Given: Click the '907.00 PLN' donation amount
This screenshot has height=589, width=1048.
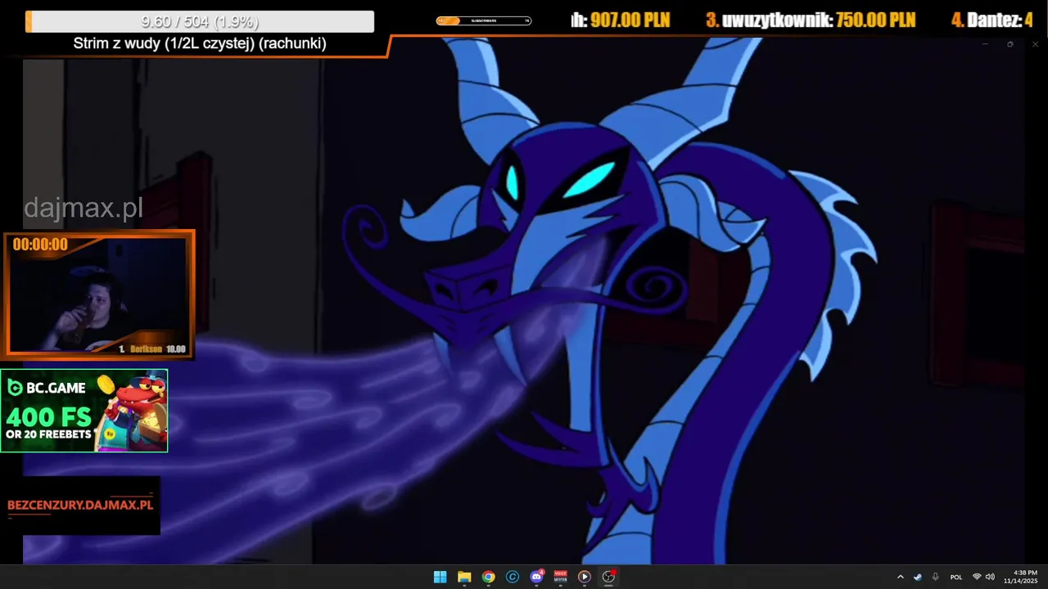Looking at the screenshot, I should point(630,20).
